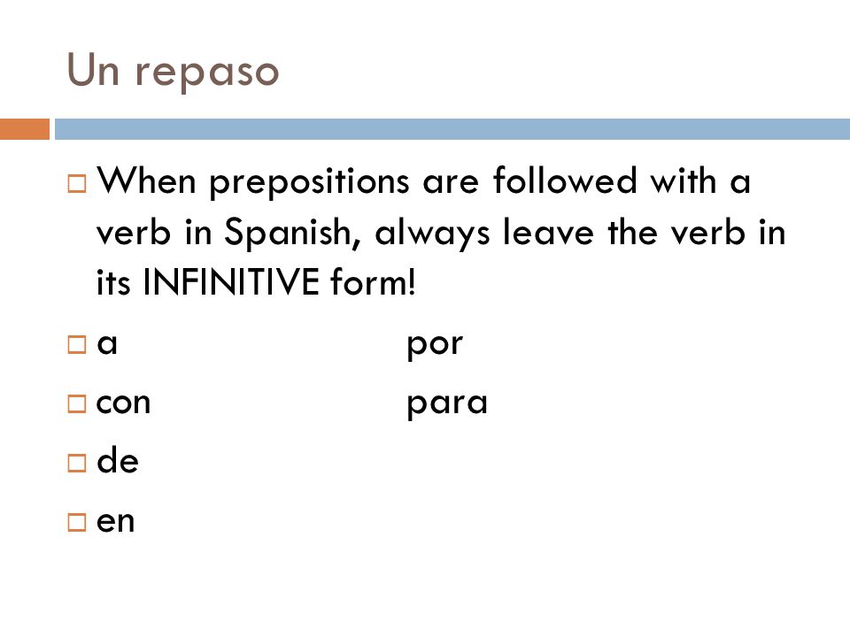Click the slide title "Un repaso"
Image resolution: width=850 pixels, height=637 pixels.
[173, 71]
